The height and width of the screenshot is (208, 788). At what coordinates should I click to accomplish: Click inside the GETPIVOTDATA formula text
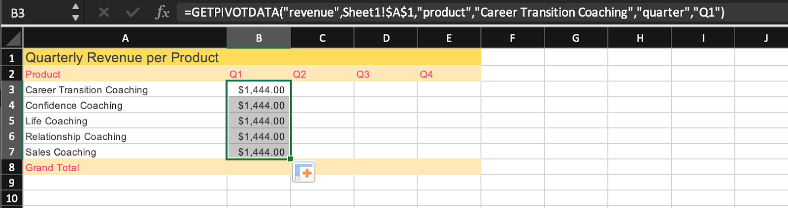[453, 12]
